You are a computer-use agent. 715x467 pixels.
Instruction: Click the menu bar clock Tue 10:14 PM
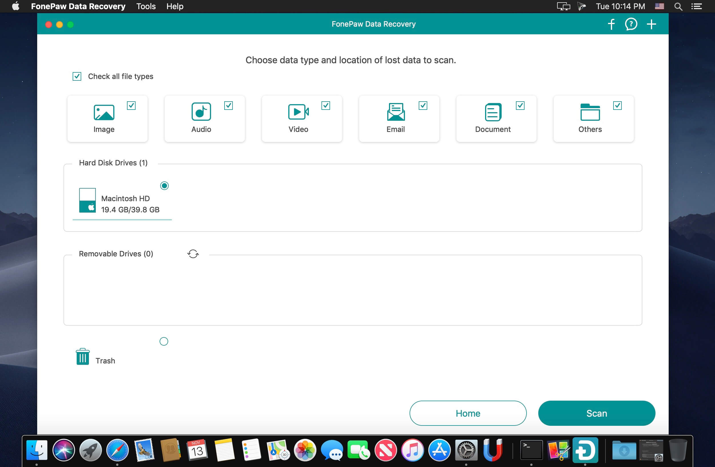pyautogui.click(x=620, y=6)
